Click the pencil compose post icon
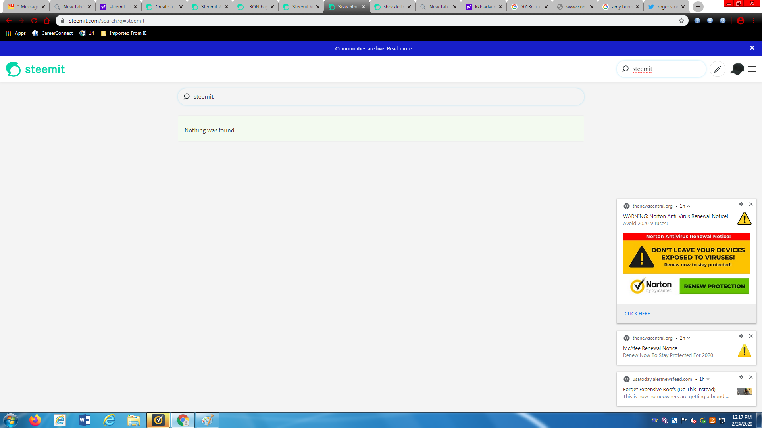This screenshot has width=762, height=428. [x=718, y=69]
